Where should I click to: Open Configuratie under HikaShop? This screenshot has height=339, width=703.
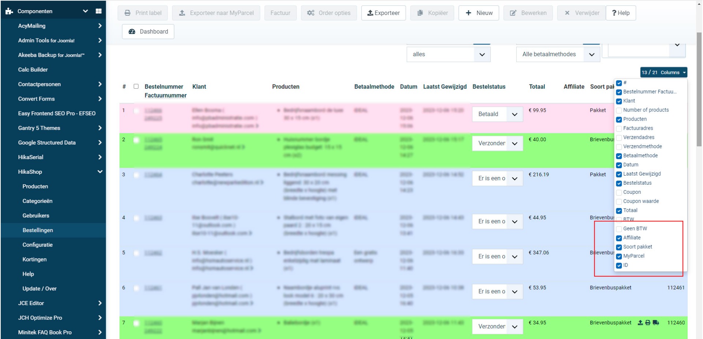[38, 245]
